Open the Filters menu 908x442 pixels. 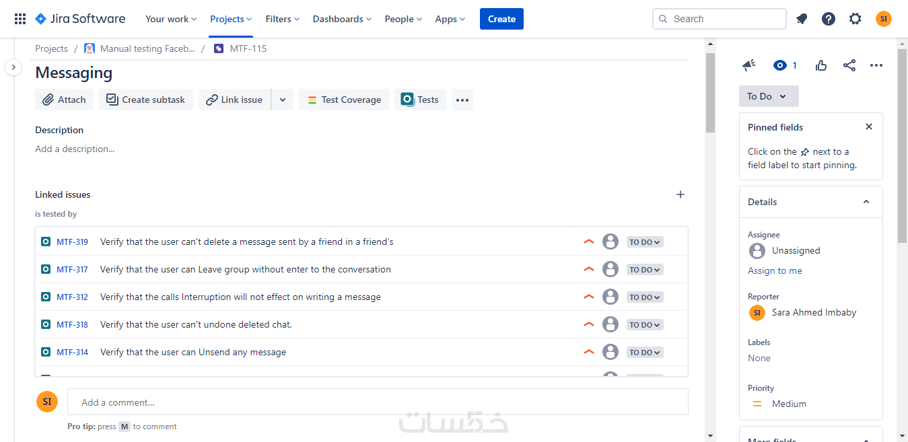pyautogui.click(x=283, y=19)
